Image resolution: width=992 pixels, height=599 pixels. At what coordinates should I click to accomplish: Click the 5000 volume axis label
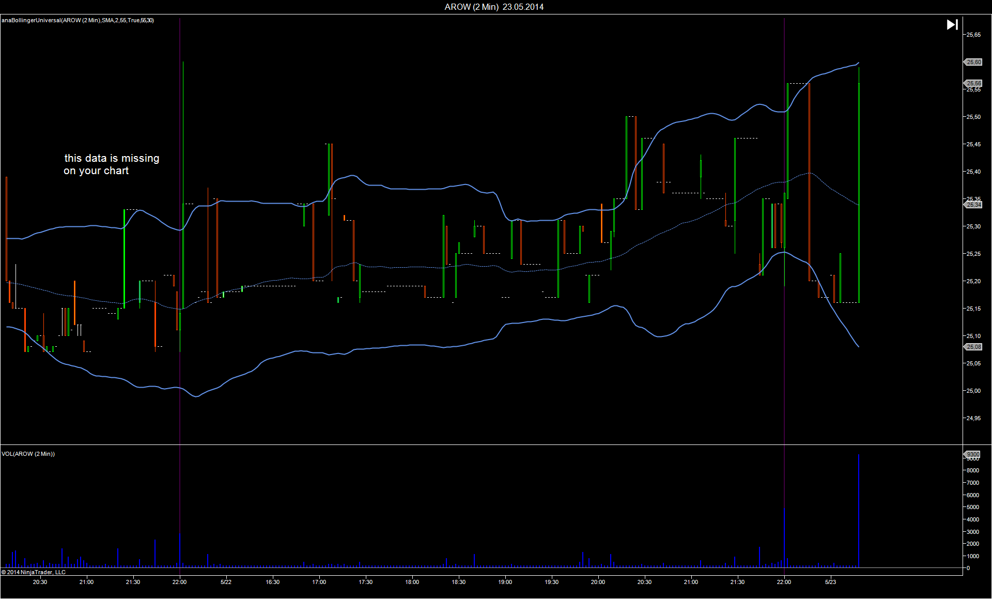tap(972, 507)
